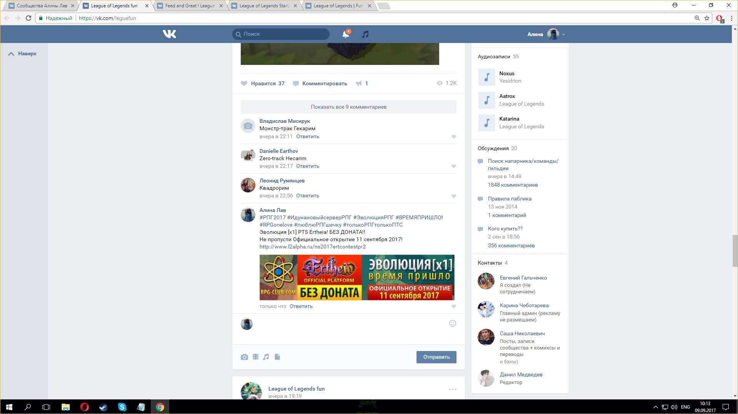This screenshot has width=738, height=414.
Task: Open the Обсуждения section header
Action: (x=497, y=149)
